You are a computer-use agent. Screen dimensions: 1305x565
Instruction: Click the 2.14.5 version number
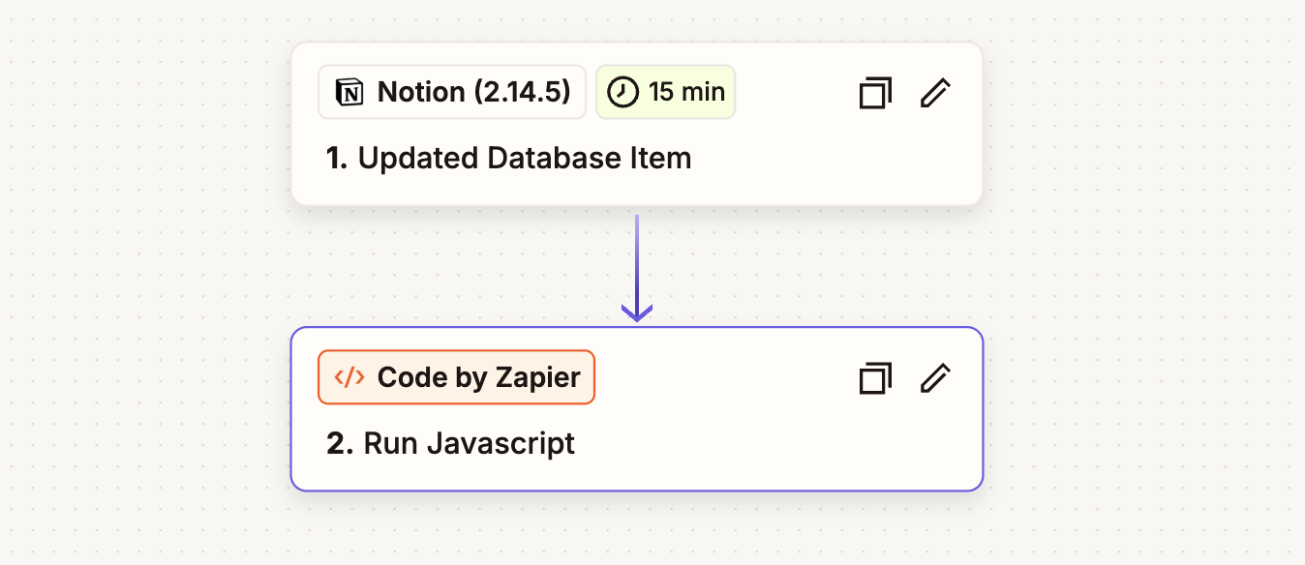pos(526,92)
